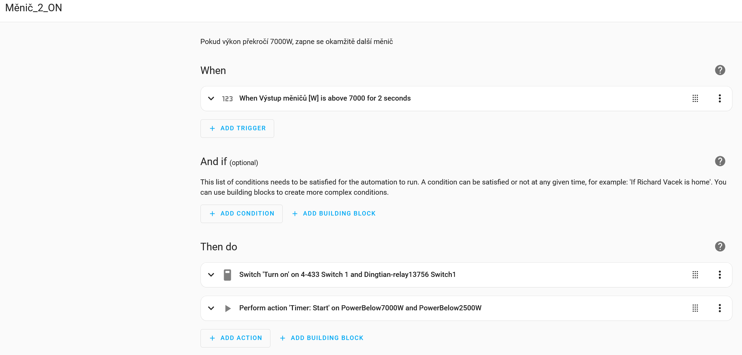Image resolution: width=742 pixels, height=355 pixels.
Task: Open help for the Then do section
Action: click(x=720, y=247)
